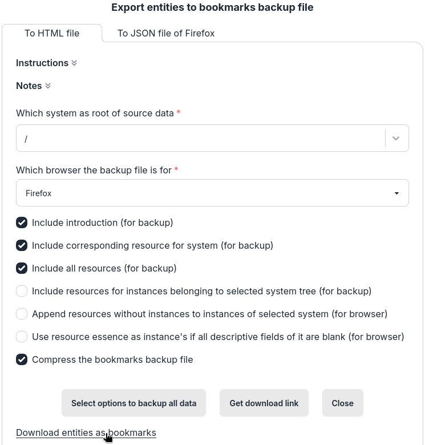The width and height of the screenshot is (425, 445).
Task: Switch to the To HTML file tab
Action: pyautogui.click(x=52, y=33)
